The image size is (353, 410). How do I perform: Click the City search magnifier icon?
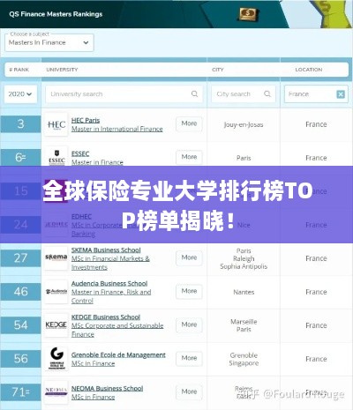point(267,93)
